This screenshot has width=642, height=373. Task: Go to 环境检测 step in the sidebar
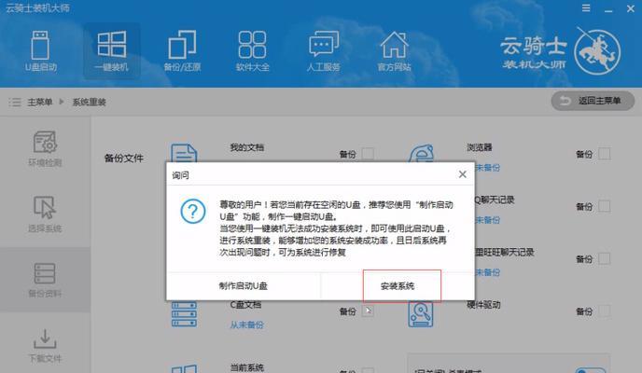click(x=45, y=149)
